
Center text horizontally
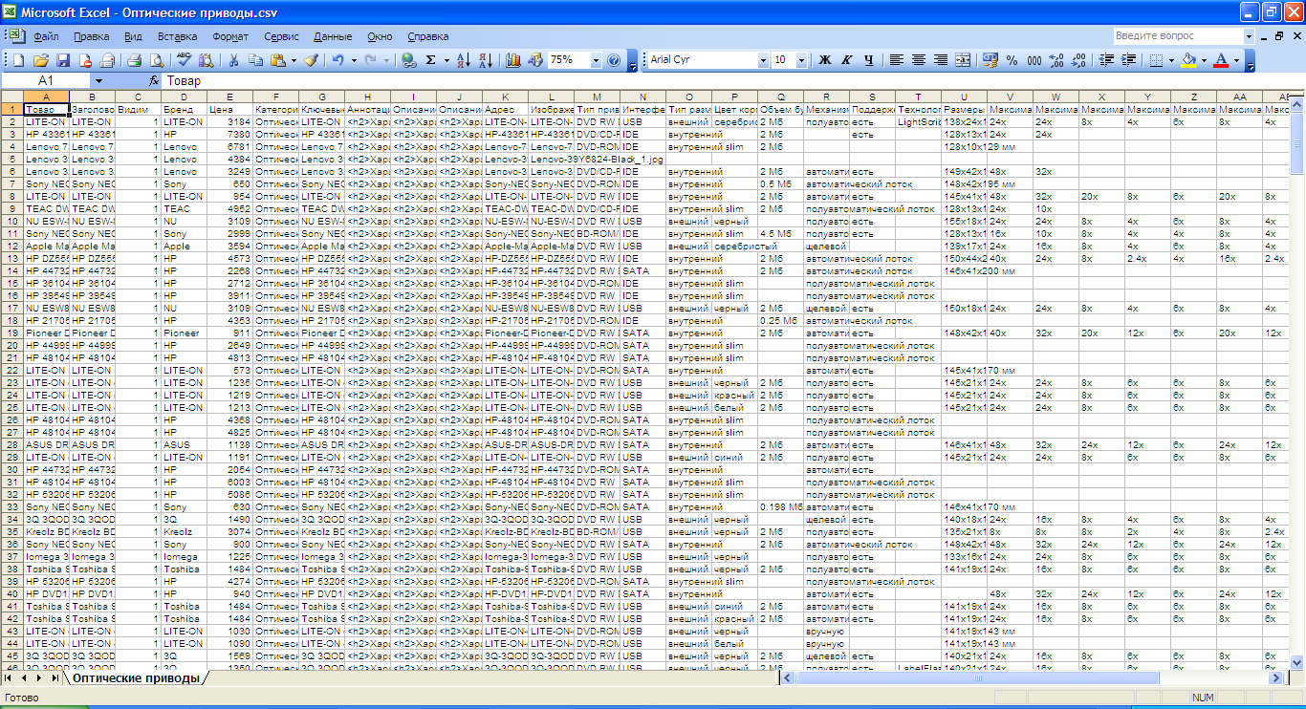[919, 60]
